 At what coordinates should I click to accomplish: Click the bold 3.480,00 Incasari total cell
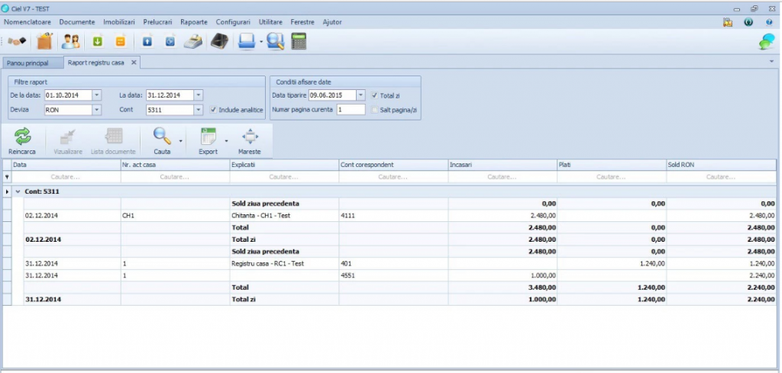pos(502,288)
